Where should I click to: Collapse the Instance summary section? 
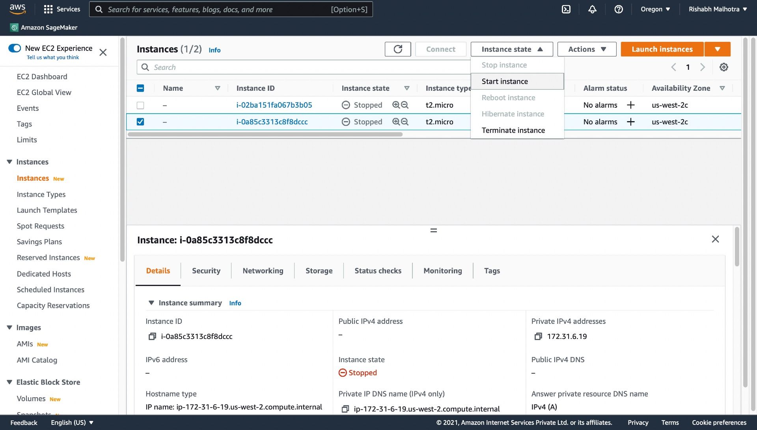(x=151, y=303)
